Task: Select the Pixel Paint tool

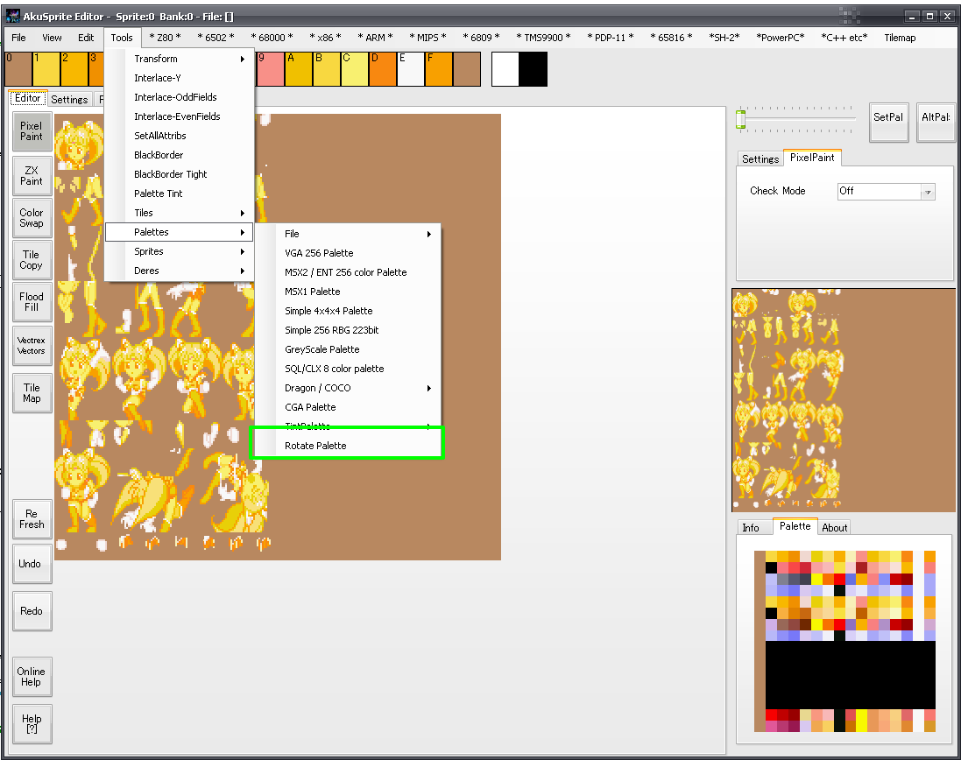Action: point(32,131)
